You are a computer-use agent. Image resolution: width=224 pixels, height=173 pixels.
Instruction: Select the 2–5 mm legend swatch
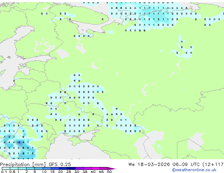(30, 168)
